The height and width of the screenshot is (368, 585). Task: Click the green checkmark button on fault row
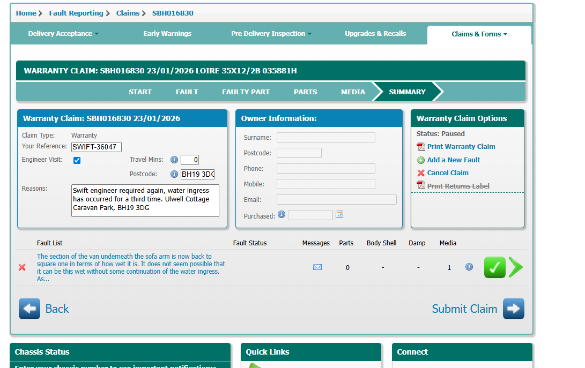tap(495, 267)
